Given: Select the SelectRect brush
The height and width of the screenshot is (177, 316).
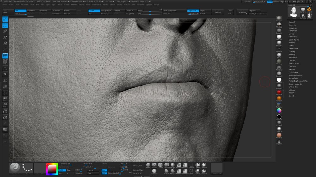Looking at the screenshot, I should (191, 165).
